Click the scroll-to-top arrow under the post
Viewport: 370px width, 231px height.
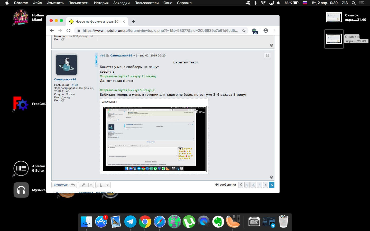coord(272,177)
